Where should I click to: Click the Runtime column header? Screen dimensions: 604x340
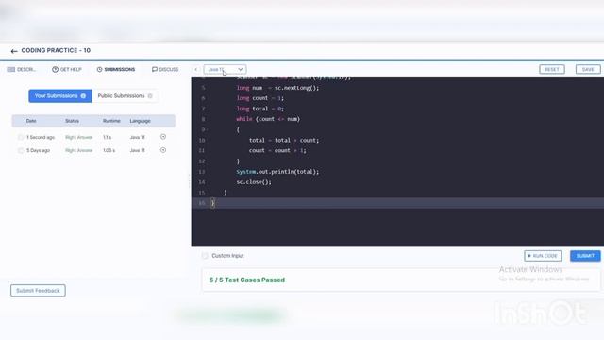coord(111,121)
